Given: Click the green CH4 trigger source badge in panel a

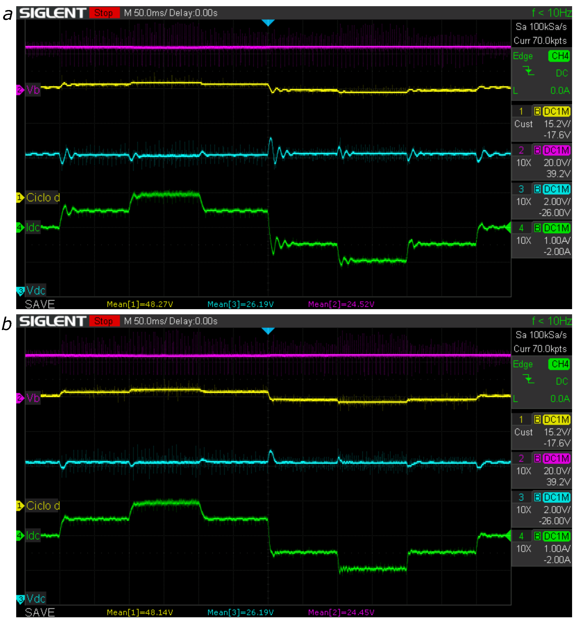Looking at the screenshot, I should point(559,56).
